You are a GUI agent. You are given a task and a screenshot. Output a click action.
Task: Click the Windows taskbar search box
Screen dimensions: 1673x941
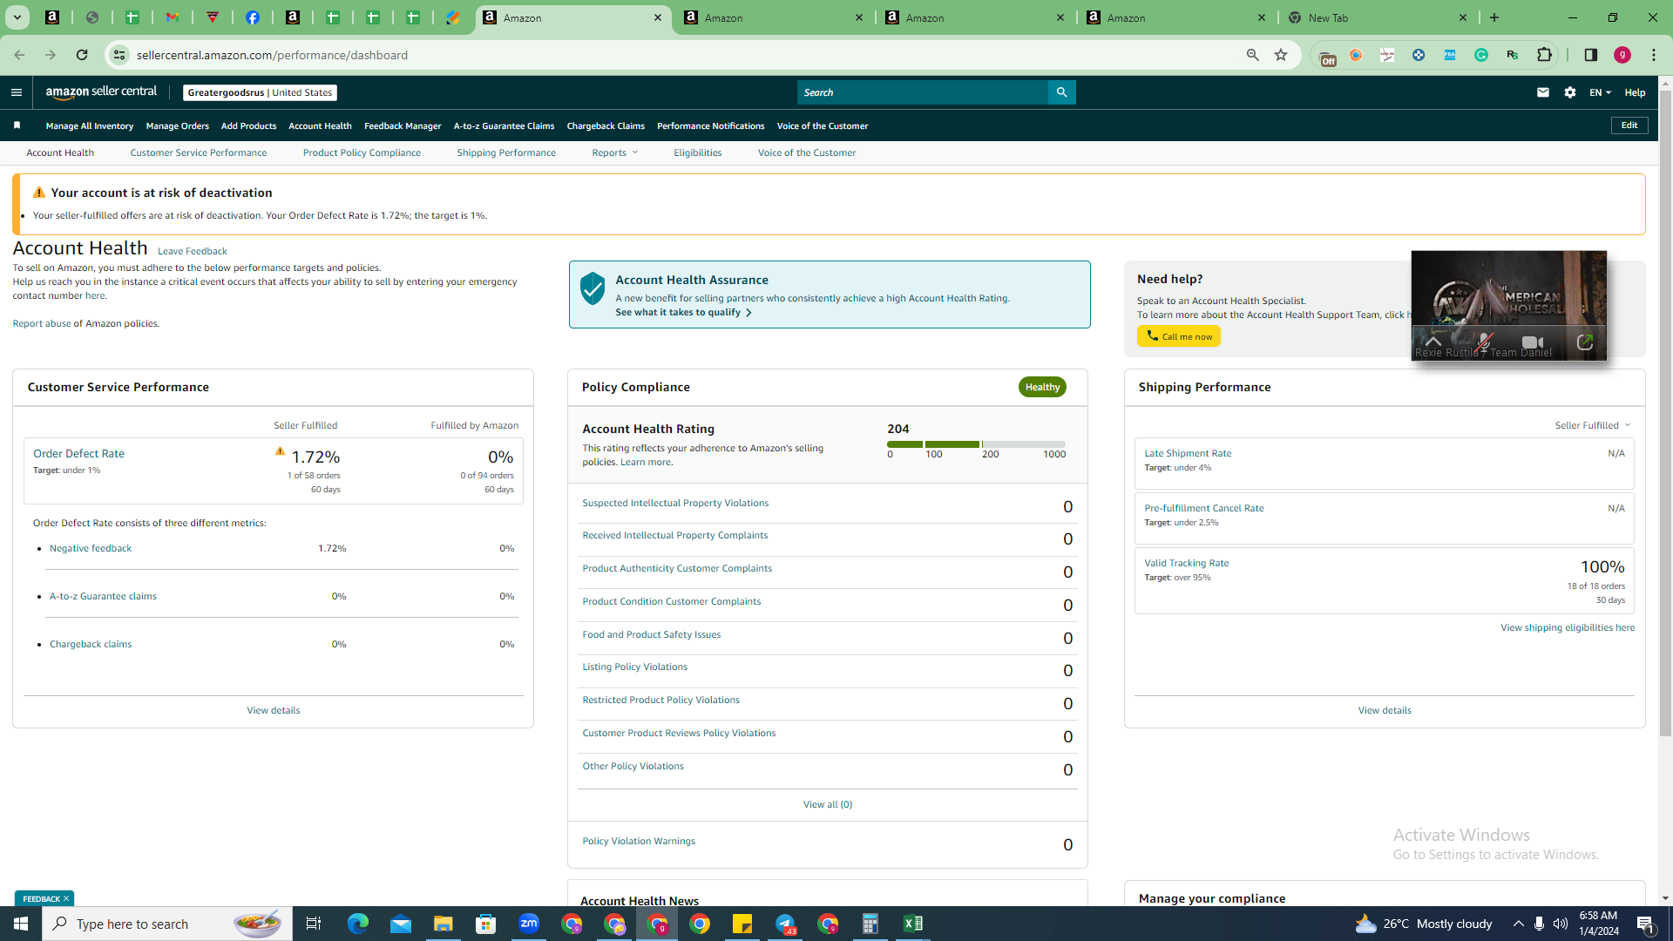click(x=166, y=924)
